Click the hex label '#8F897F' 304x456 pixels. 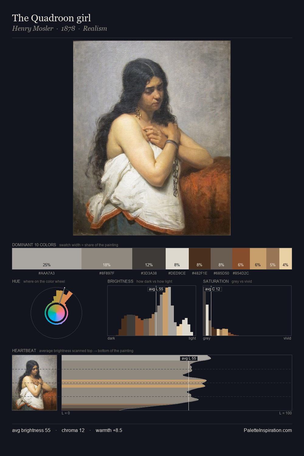point(107,273)
